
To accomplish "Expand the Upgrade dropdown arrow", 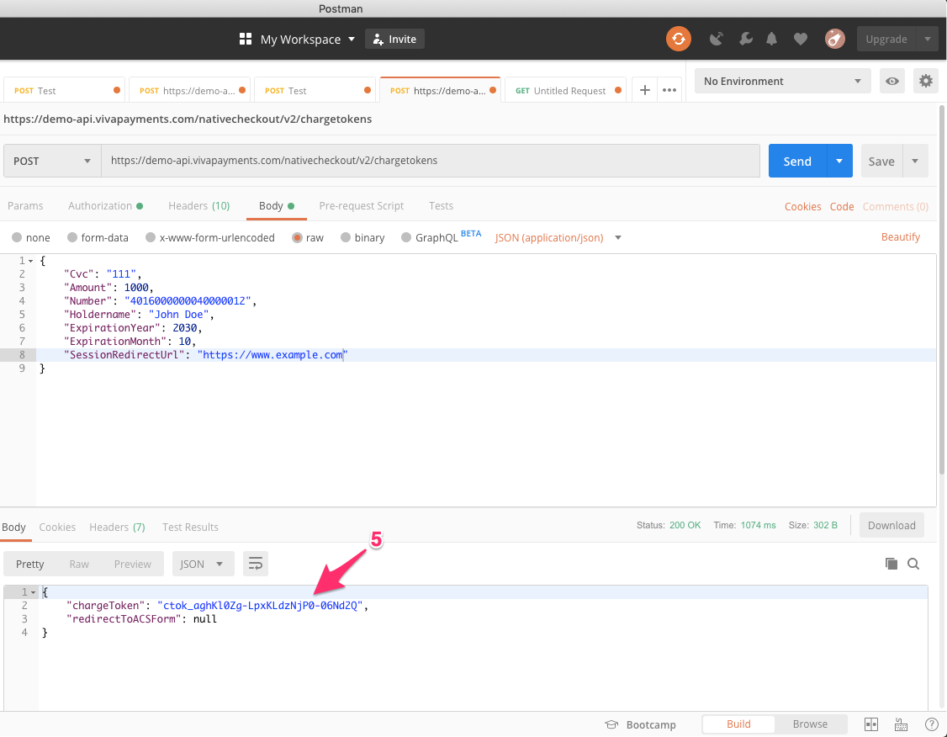I will tap(927, 40).
